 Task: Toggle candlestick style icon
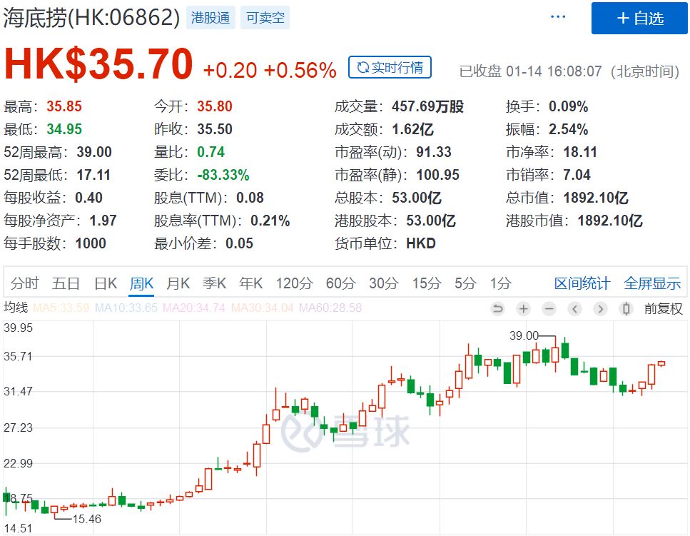coord(626,309)
